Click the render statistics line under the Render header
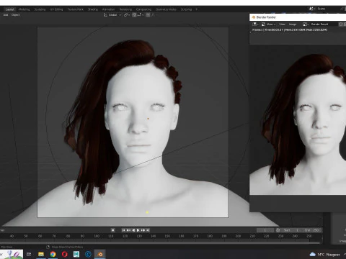 290,30
